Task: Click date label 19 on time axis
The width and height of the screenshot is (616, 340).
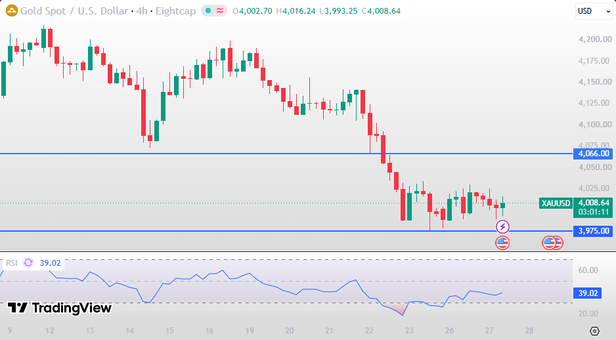Action: click(x=250, y=331)
